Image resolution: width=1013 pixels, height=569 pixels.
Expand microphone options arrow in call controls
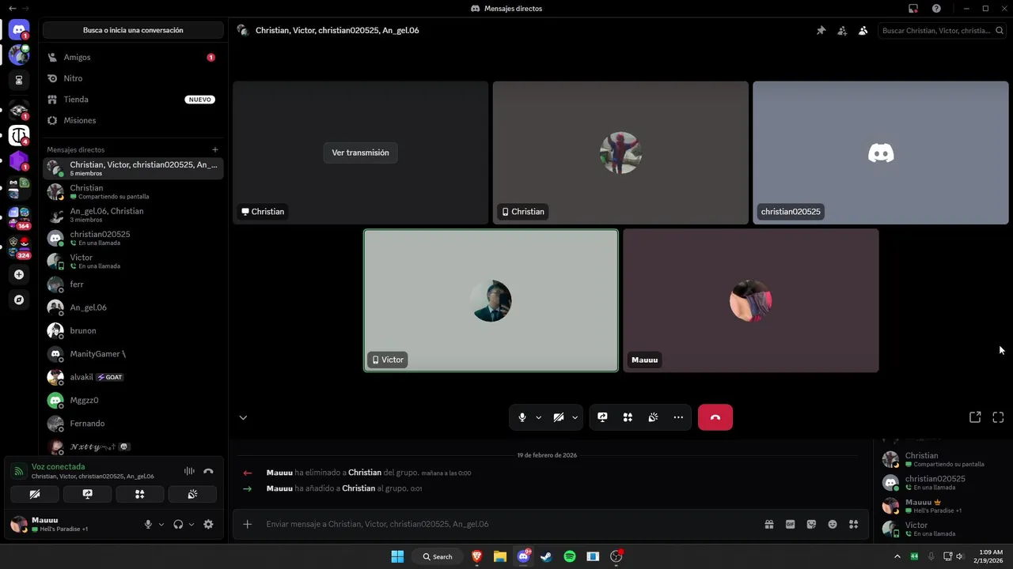click(x=538, y=417)
